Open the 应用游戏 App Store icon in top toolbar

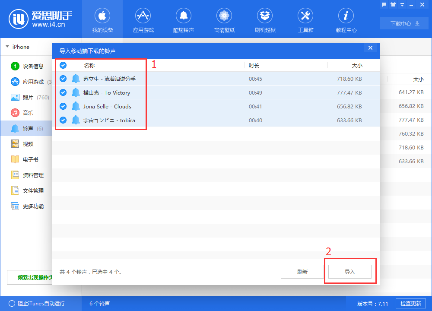[143, 16]
